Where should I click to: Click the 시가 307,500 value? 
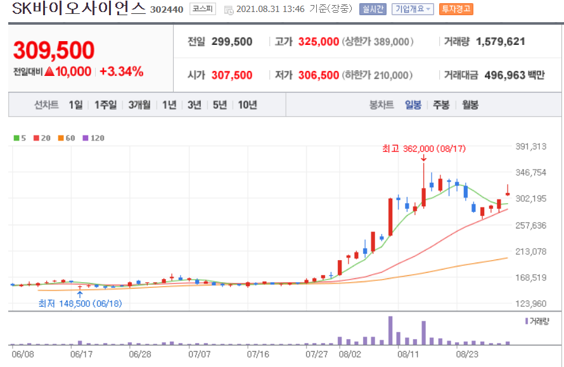[x=232, y=75]
